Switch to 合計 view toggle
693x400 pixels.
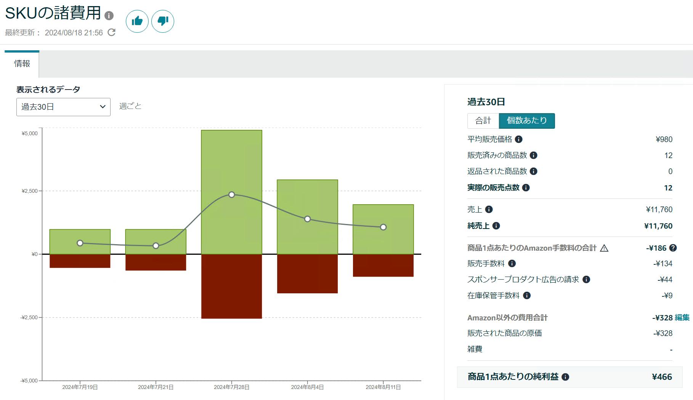pos(483,121)
